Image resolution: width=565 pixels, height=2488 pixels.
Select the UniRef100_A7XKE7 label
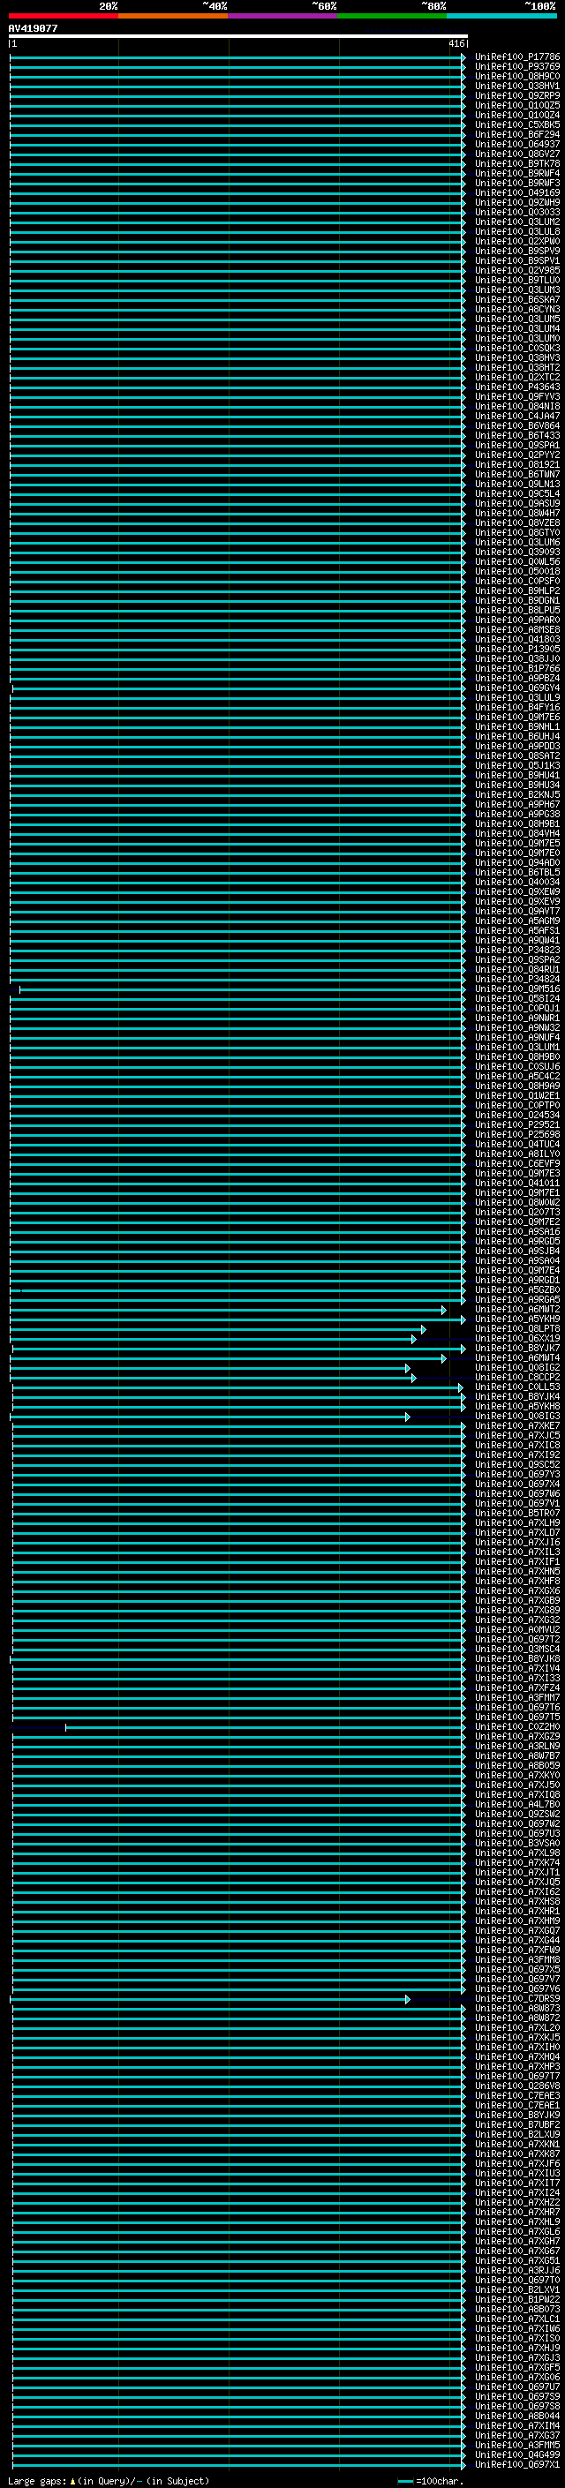point(517,1425)
